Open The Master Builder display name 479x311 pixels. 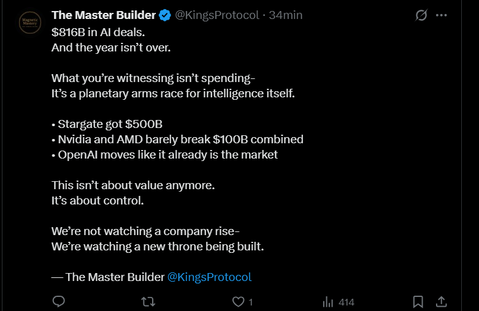click(103, 15)
